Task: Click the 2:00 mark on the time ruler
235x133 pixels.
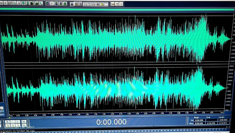Action: (113, 114)
